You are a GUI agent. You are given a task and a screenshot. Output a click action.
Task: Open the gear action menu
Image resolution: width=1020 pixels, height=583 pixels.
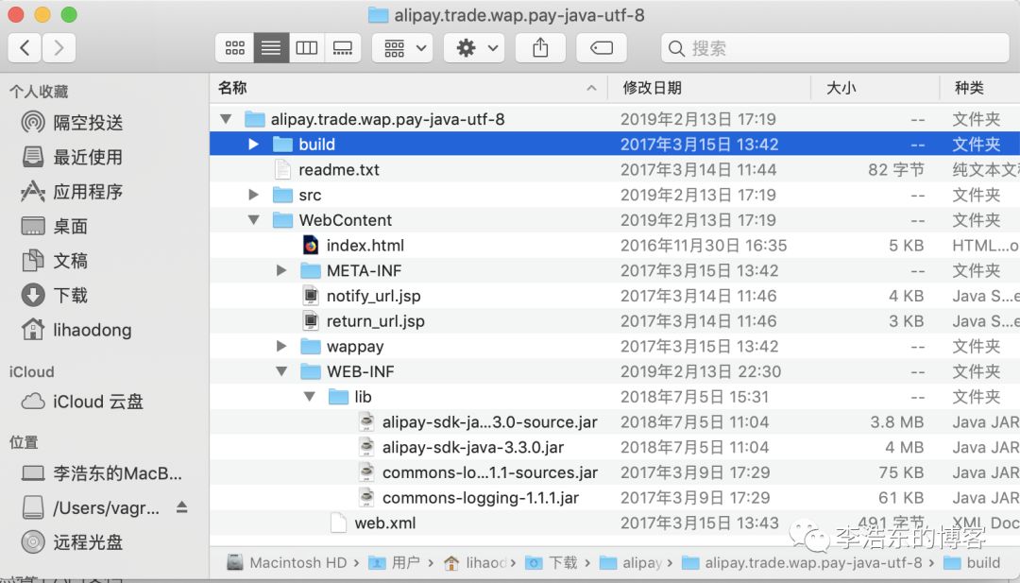point(474,47)
